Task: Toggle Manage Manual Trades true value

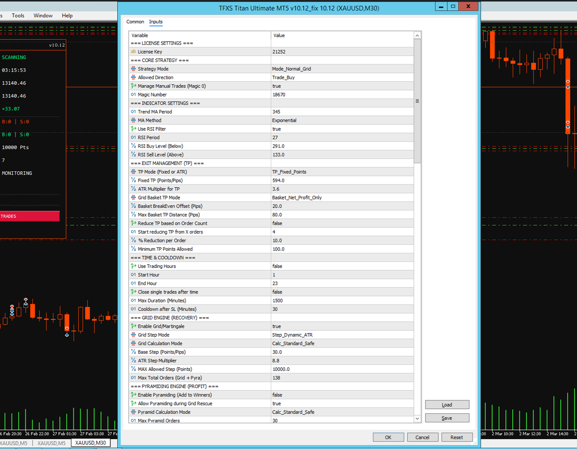Action: pos(342,86)
